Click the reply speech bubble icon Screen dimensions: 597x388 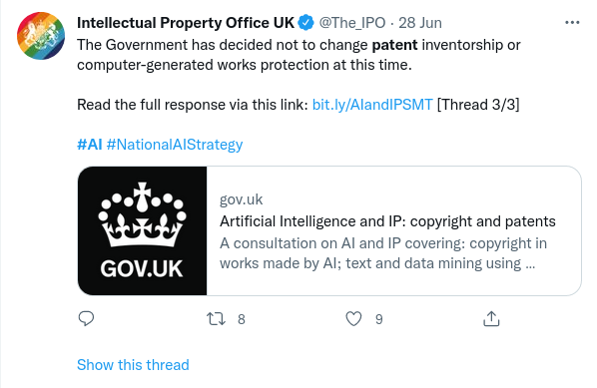point(86,318)
